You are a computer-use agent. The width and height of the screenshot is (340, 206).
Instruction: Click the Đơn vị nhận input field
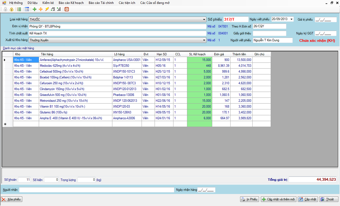click(x=117, y=27)
